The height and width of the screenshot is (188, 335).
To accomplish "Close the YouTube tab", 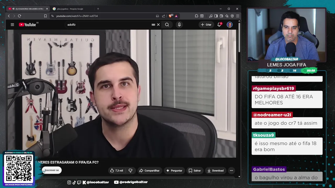I will click(x=47, y=9).
